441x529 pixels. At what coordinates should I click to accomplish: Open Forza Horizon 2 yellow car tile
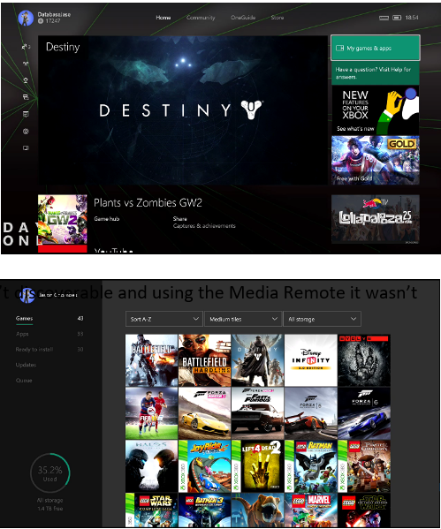[x=205, y=413]
